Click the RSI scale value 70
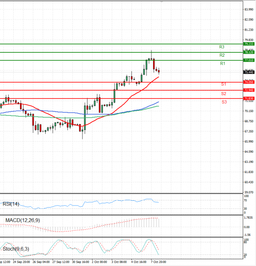 [245, 200]
